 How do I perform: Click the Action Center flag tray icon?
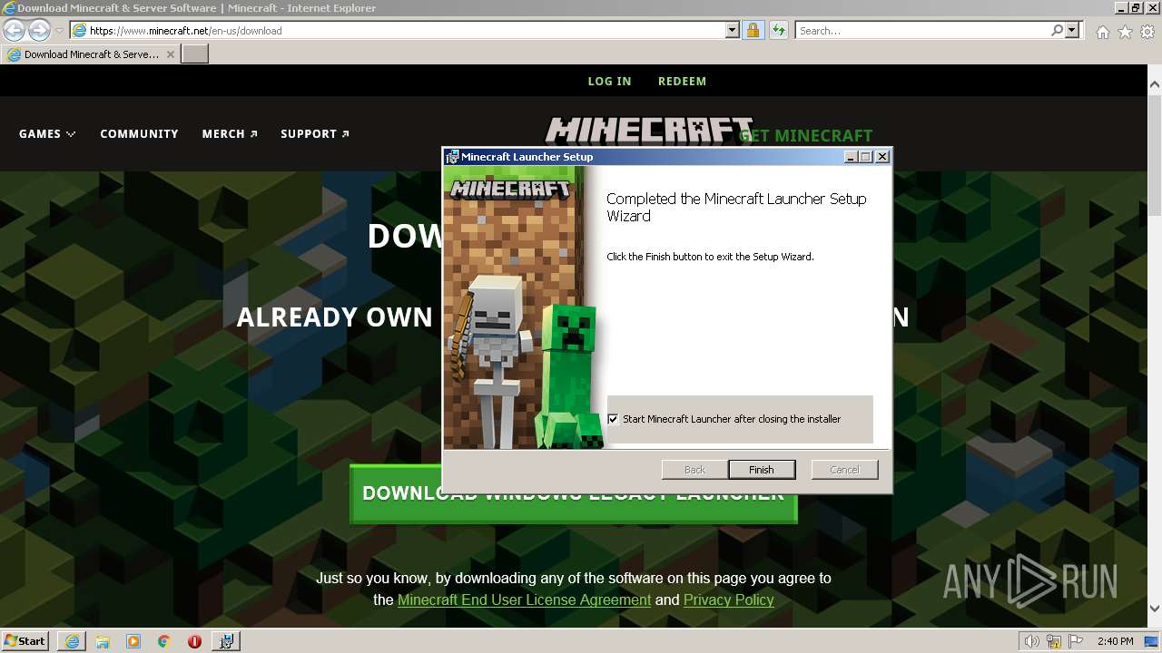point(1075,641)
